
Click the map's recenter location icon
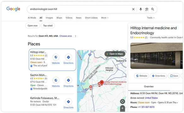click(x=122, y=101)
